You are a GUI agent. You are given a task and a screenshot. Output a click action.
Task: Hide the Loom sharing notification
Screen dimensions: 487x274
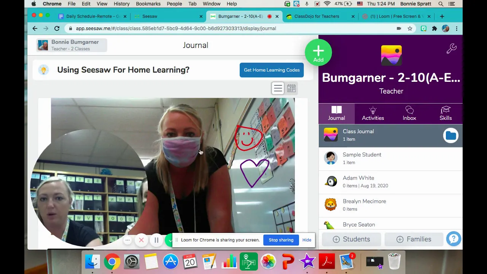307,240
